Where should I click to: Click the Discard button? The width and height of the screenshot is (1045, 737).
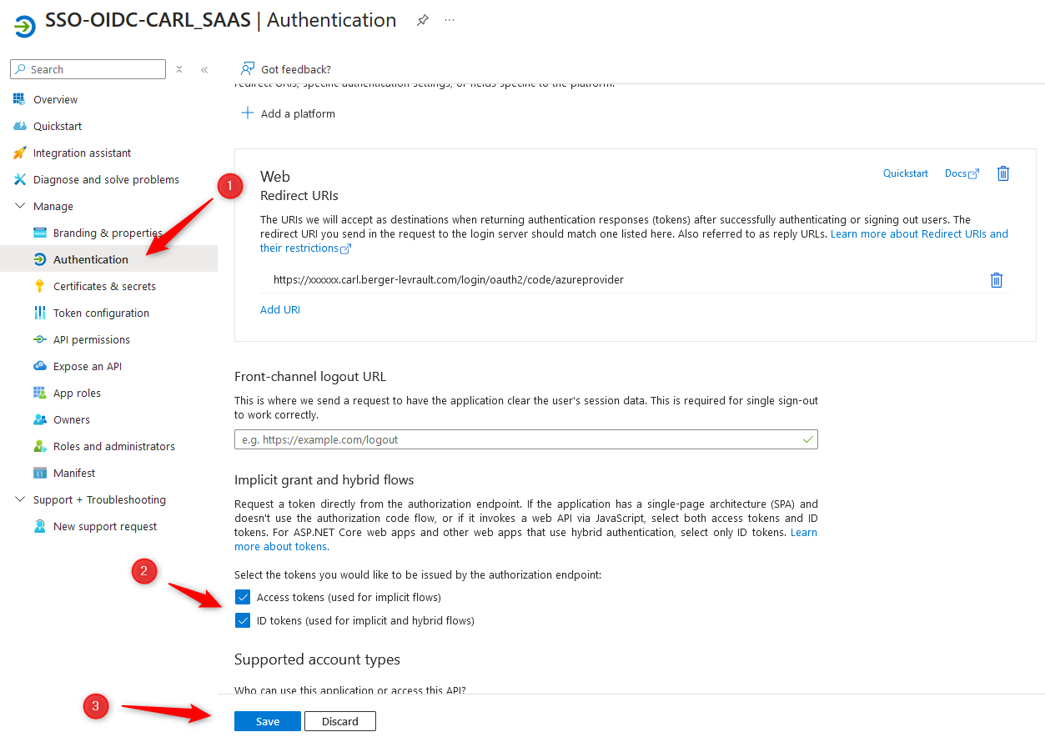click(340, 721)
